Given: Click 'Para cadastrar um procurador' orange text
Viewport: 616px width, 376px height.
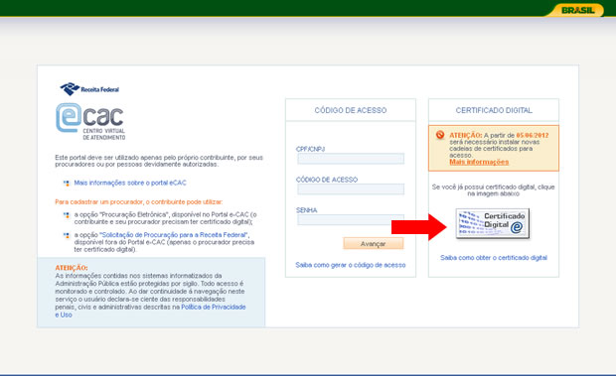Looking at the screenshot, I should [x=139, y=202].
